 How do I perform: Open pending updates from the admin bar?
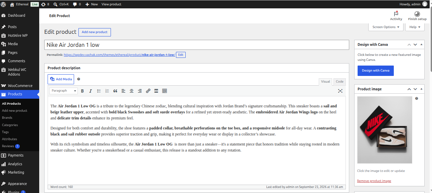click(45, 4)
